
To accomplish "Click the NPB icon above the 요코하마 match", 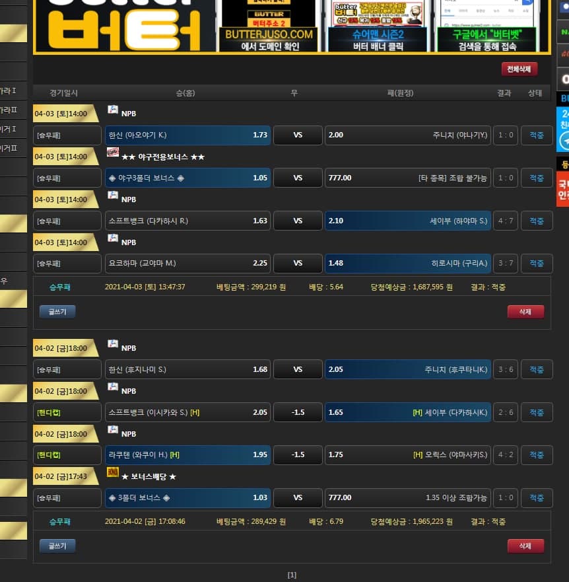I will [112, 238].
